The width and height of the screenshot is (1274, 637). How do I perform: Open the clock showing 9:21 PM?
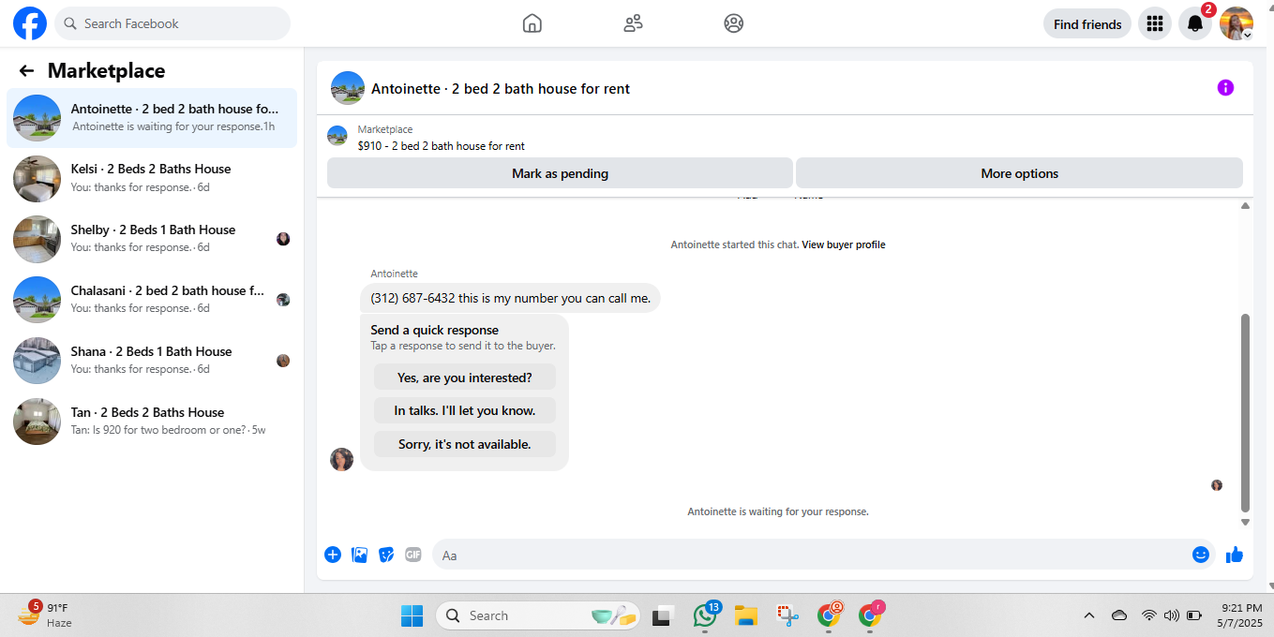tap(1241, 615)
